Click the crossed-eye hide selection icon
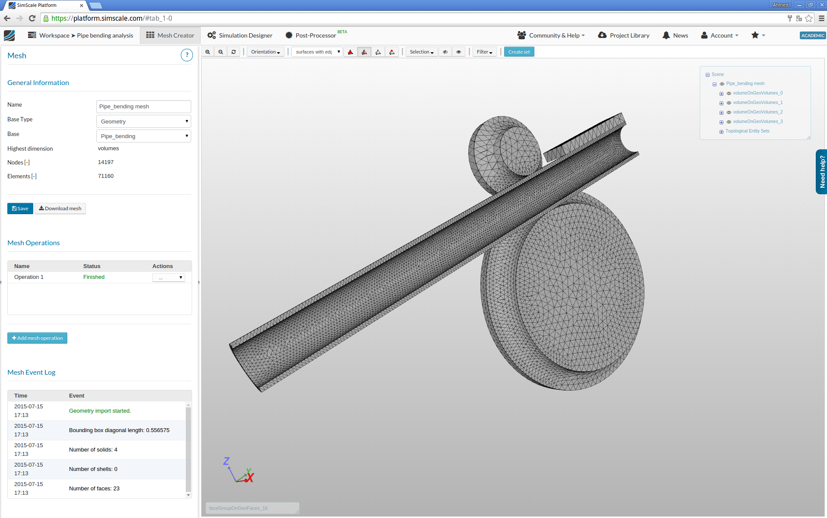 (x=445, y=52)
